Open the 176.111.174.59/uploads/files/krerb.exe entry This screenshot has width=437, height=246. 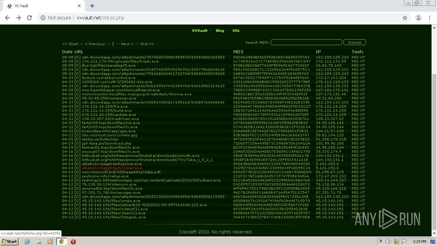pos(120,61)
